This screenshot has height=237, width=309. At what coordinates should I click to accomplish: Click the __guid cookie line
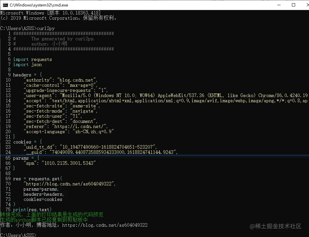tap(100, 152)
